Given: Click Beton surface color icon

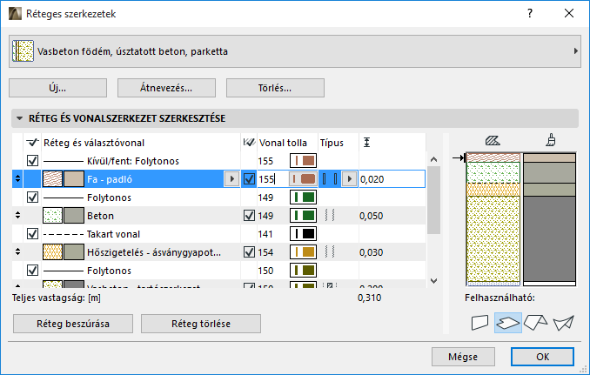Looking at the screenshot, I should coord(74,216).
